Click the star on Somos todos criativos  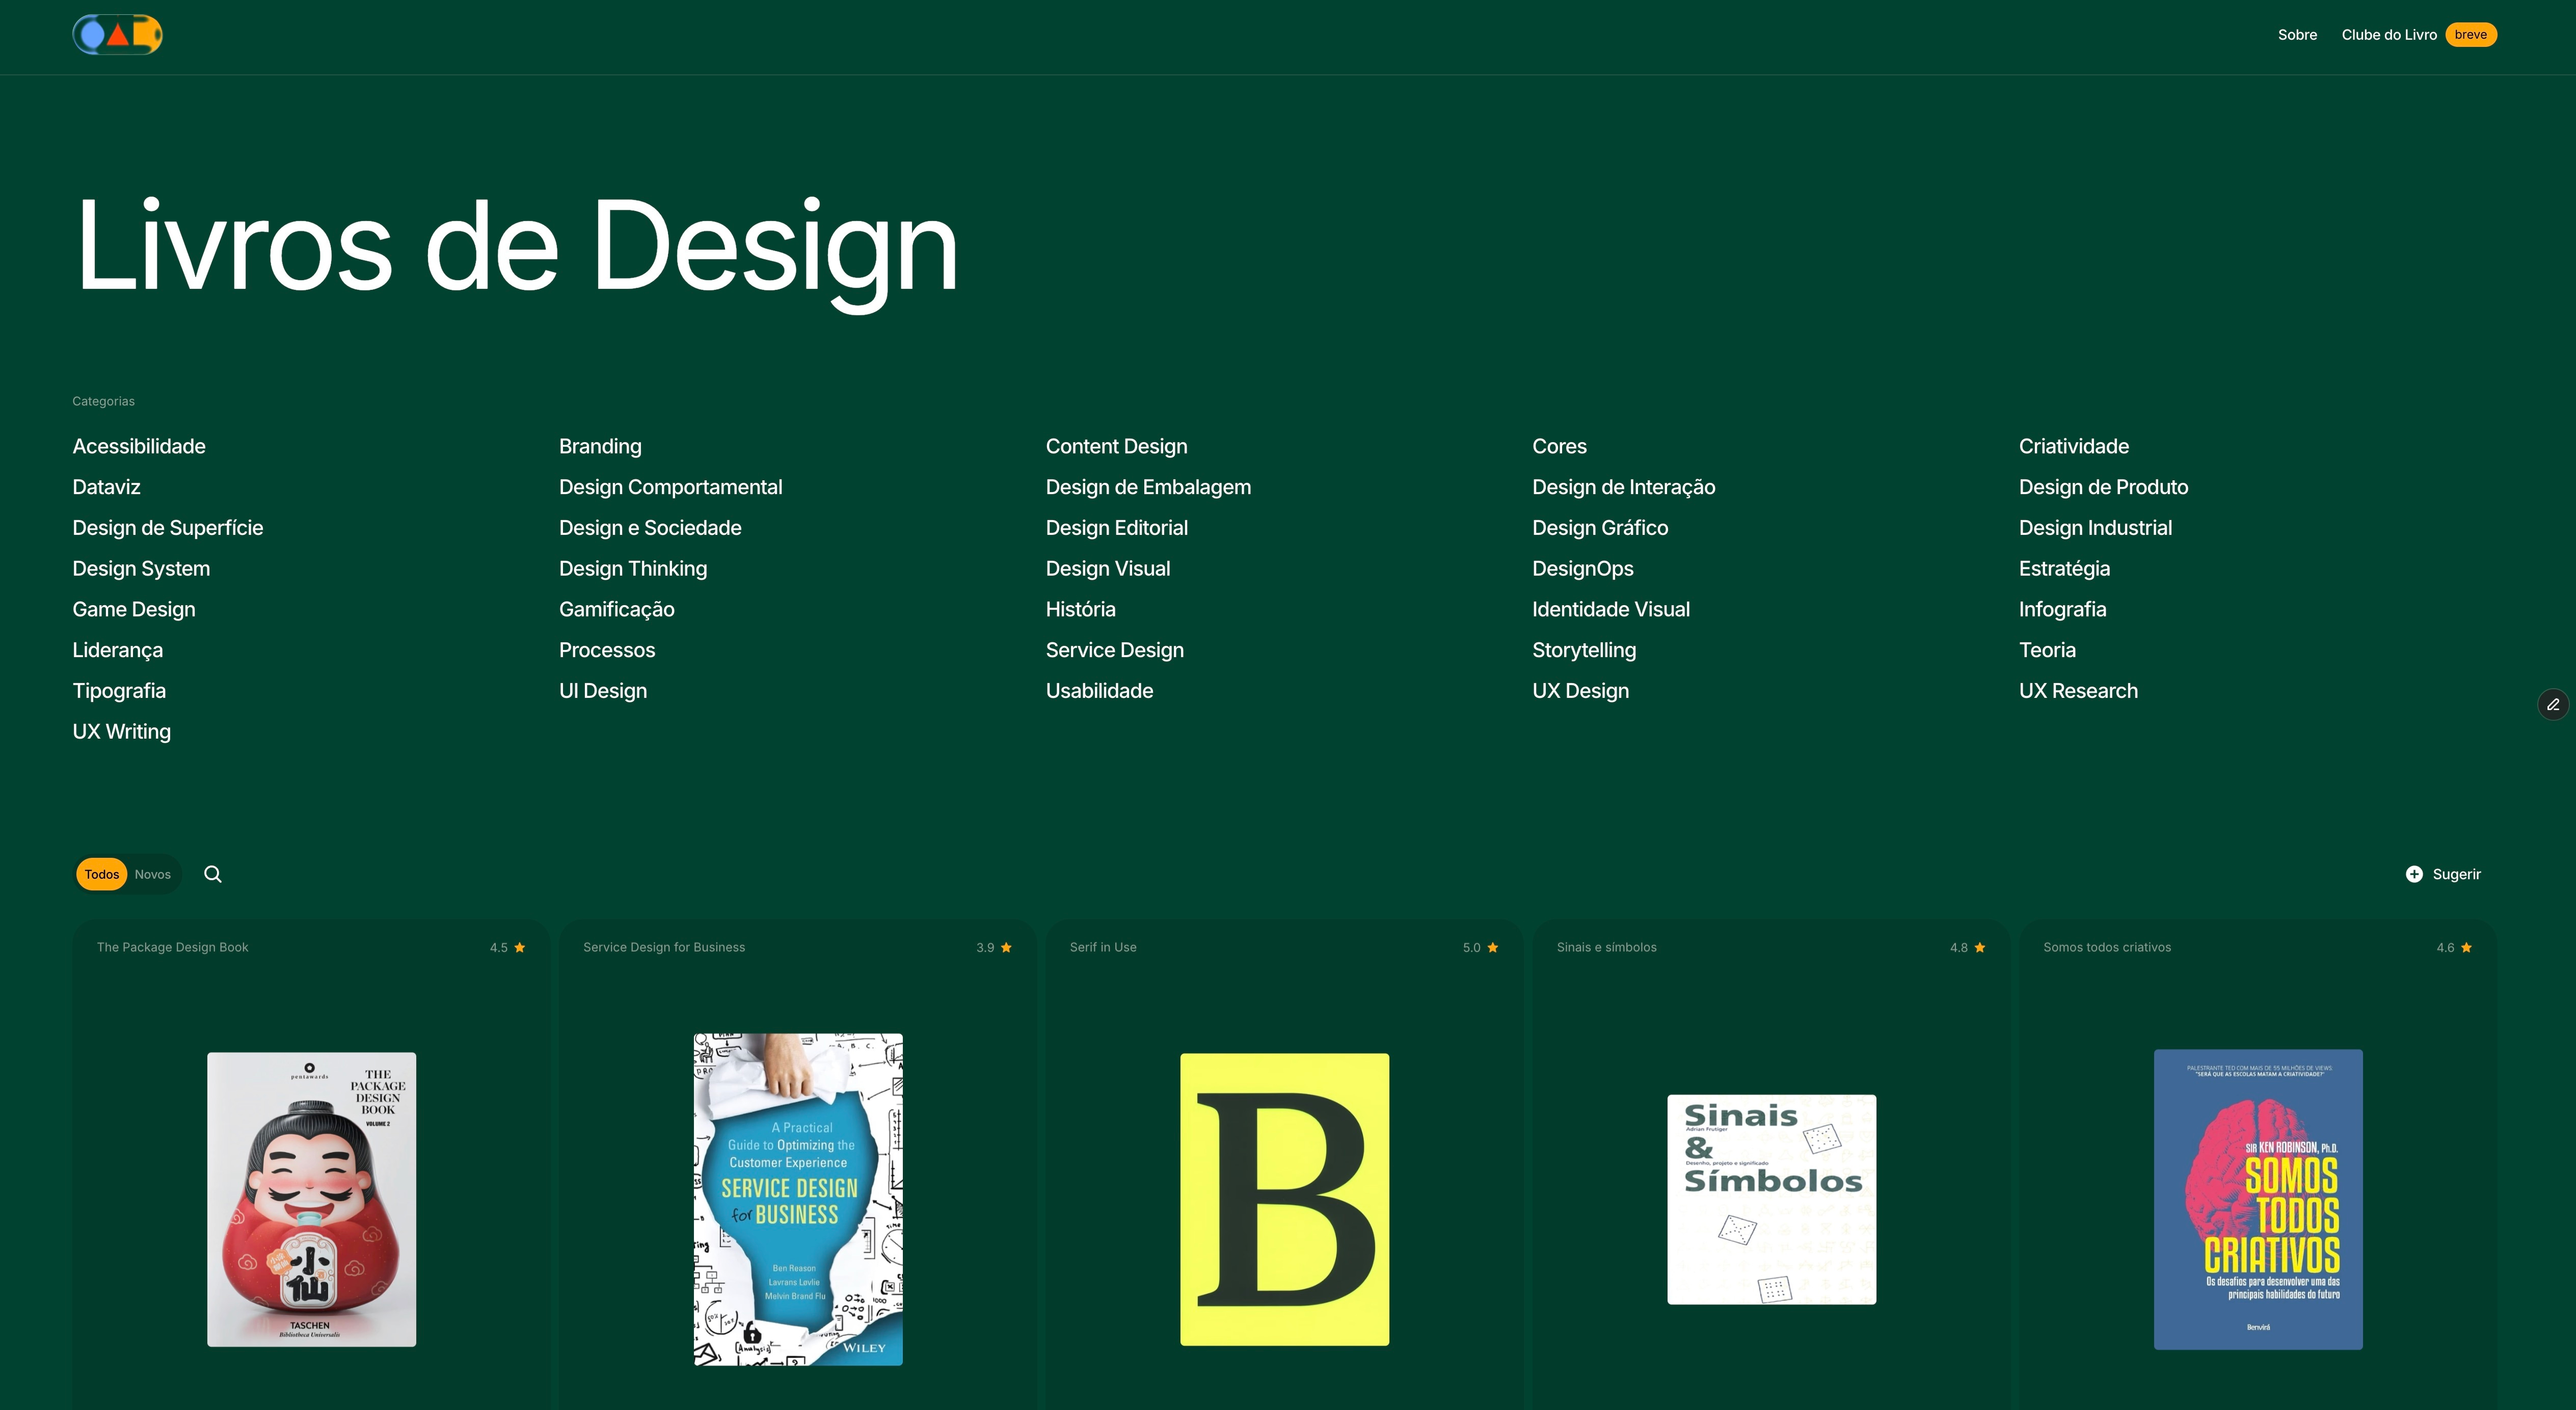click(x=2466, y=947)
